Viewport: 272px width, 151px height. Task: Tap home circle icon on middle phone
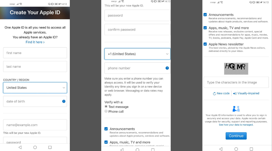click(x=138, y=149)
